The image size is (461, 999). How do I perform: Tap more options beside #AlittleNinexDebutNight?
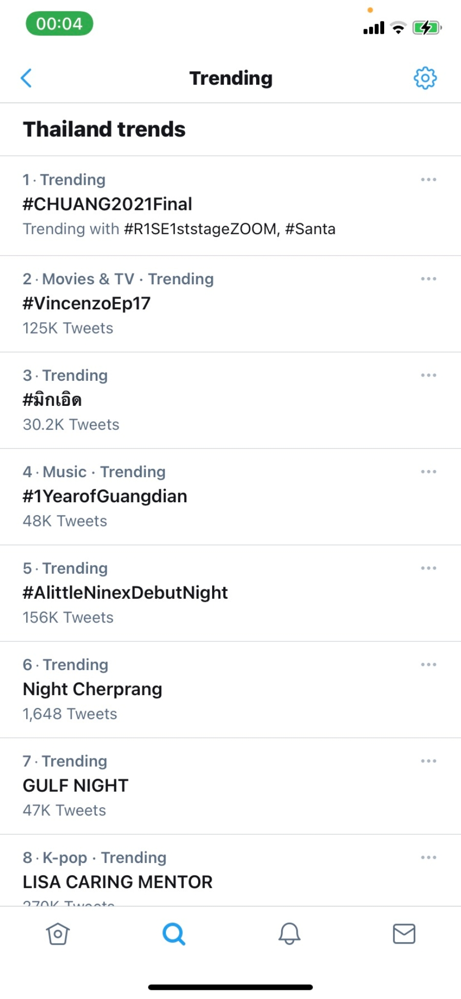click(x=428, y=568)
